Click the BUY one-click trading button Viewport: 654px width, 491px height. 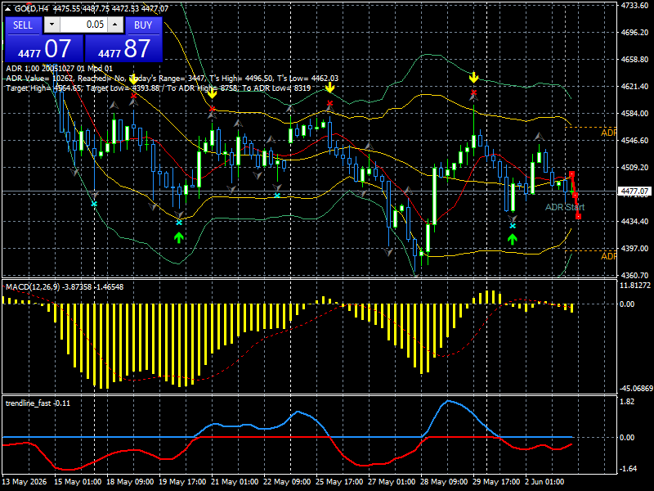pyautogui.click(x=143, y=25)
